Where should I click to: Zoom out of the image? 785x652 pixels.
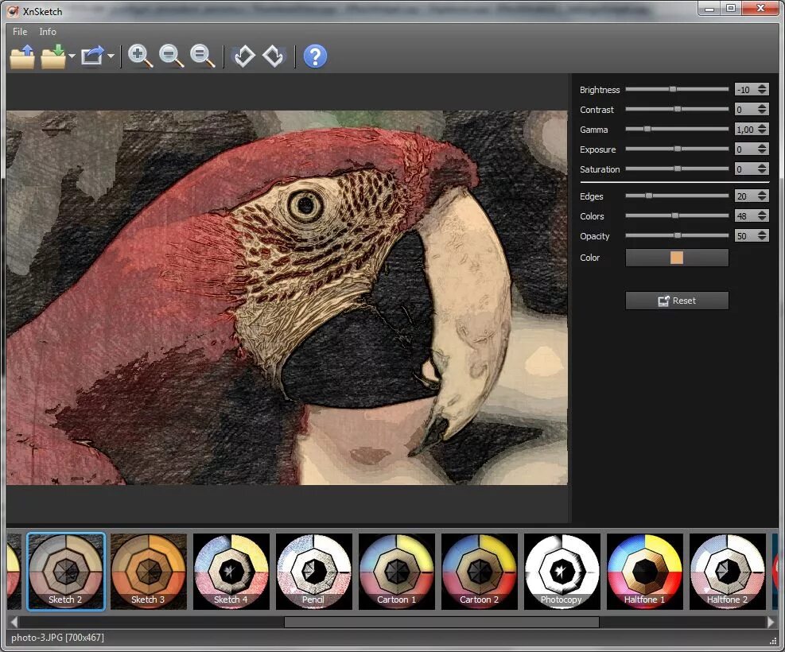tap(171, 56)
